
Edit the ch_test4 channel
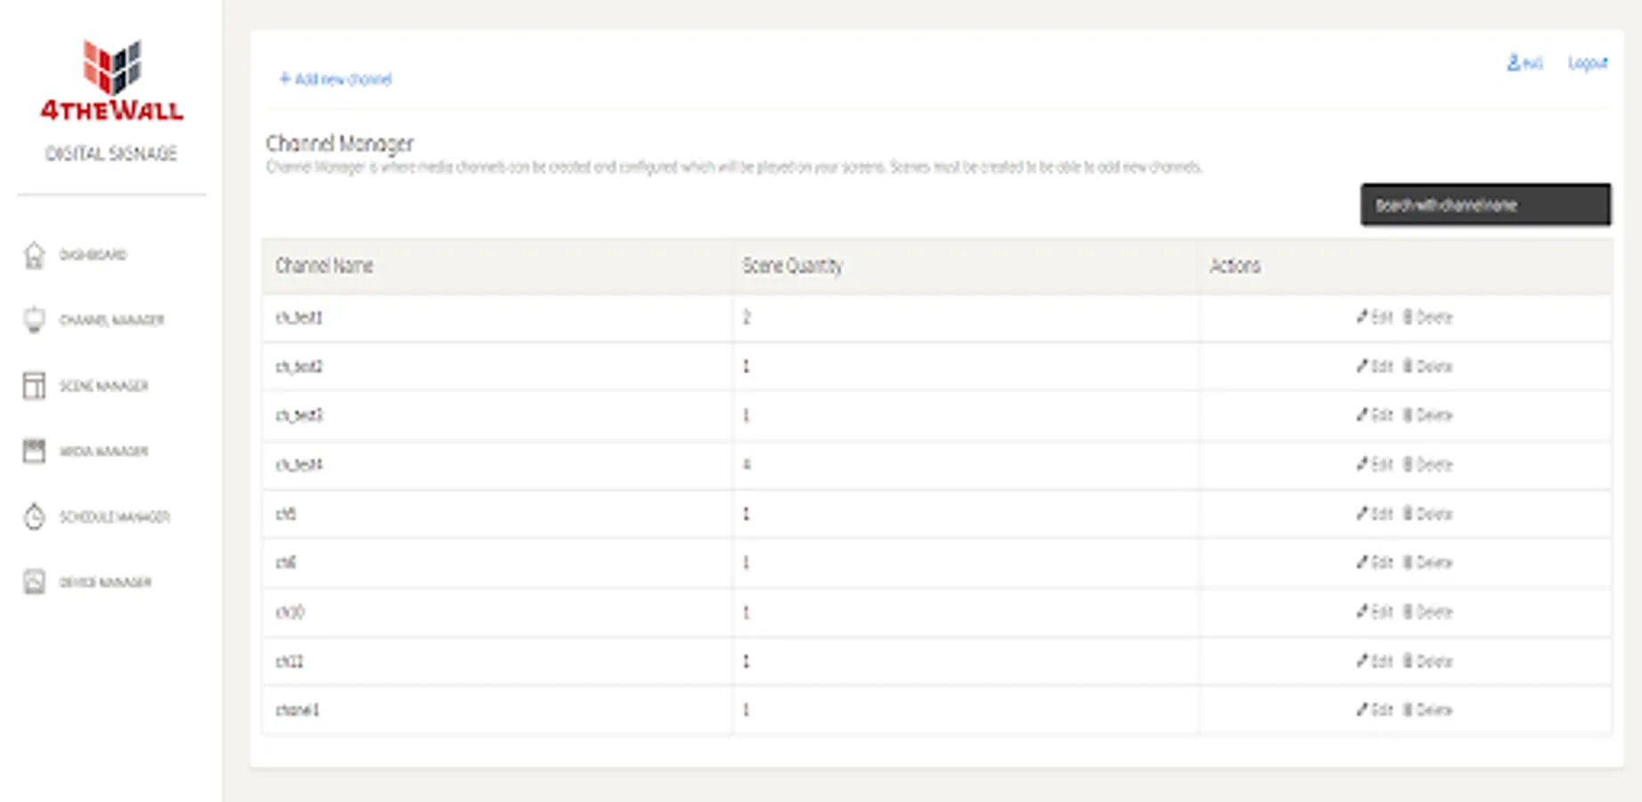pos(1374,464)
